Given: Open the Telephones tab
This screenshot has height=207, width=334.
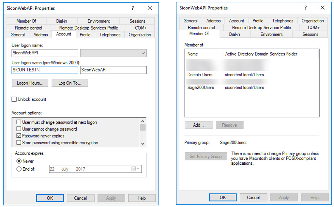Looking at the screenshot, I should pos(110,34).
